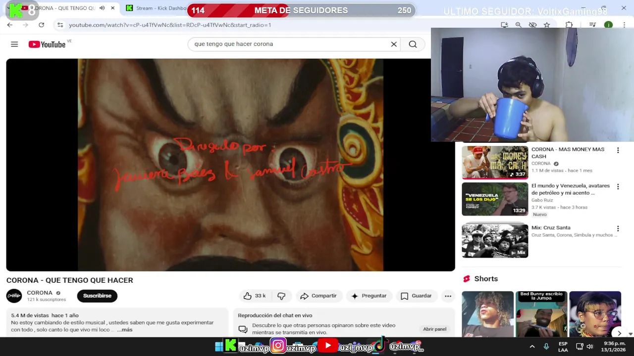This screenshot has width=634, height=356.
Task: Click 'Reproducción del chat en vivo' heading
Action: (275, 315)
